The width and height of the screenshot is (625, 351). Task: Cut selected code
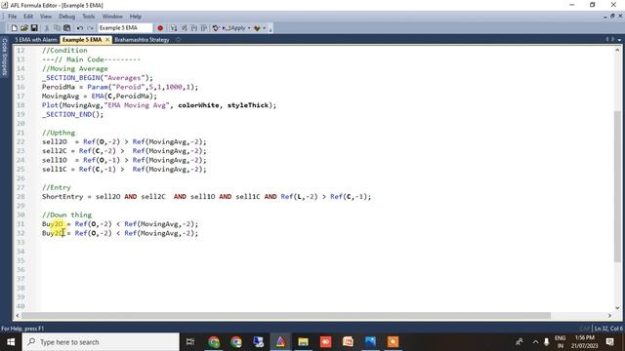(46, 28)
